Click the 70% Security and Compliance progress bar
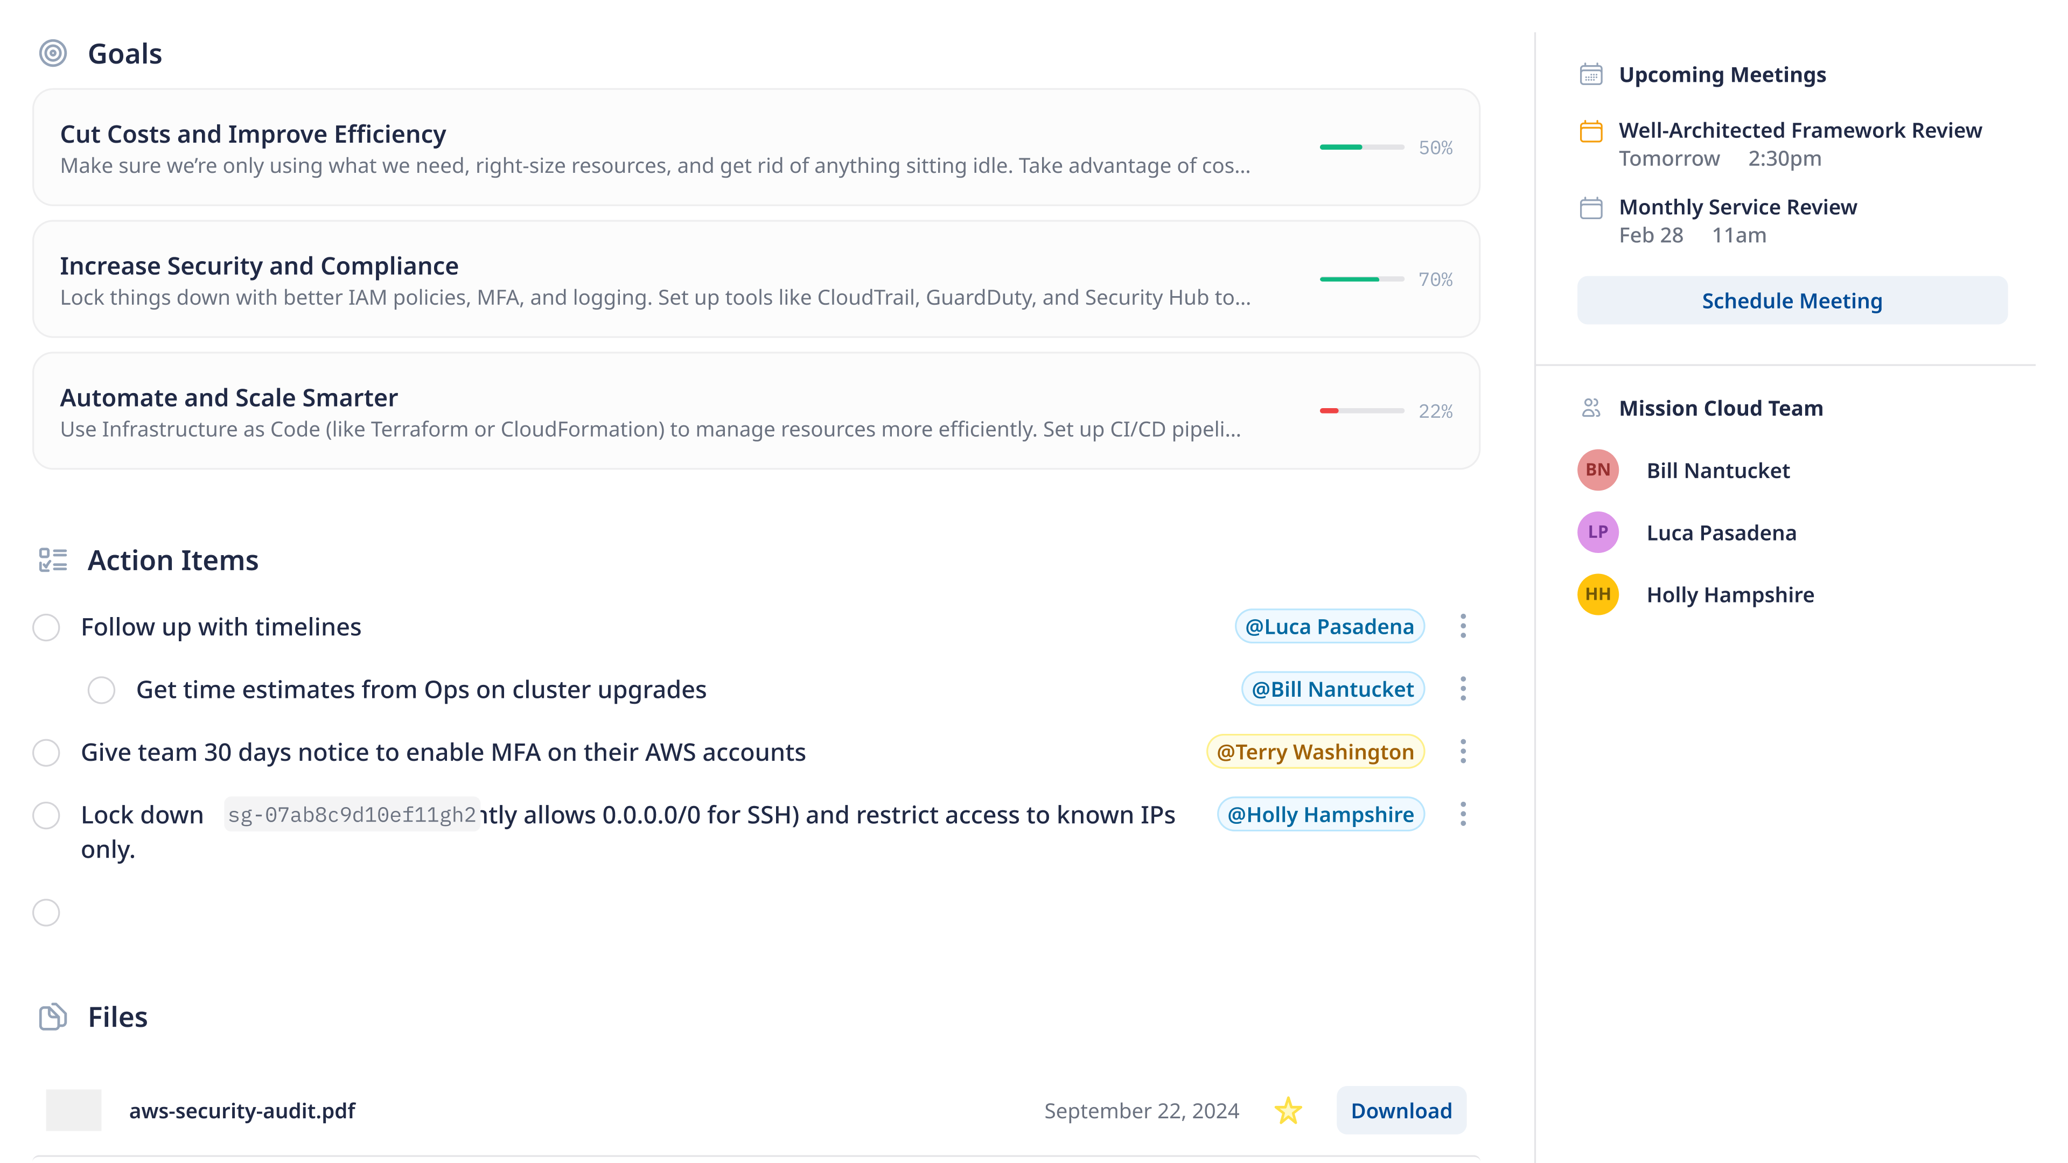The image size is (2068, 1163). pyautogui.click(x=1361, y=279)
